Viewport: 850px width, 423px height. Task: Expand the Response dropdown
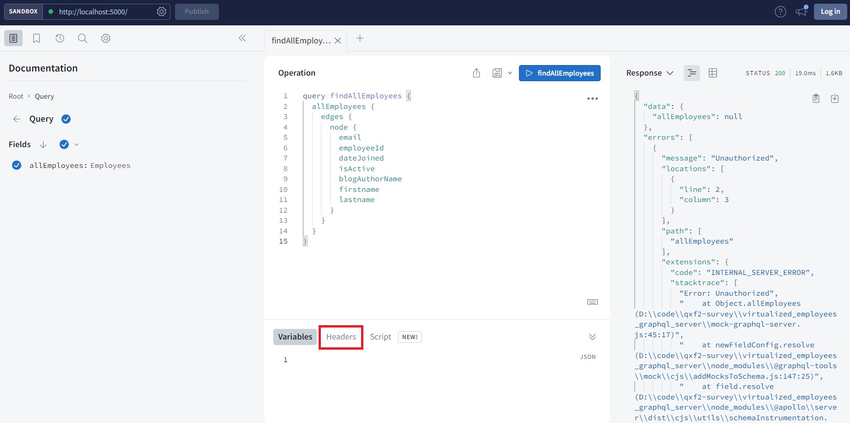point(650,73)
